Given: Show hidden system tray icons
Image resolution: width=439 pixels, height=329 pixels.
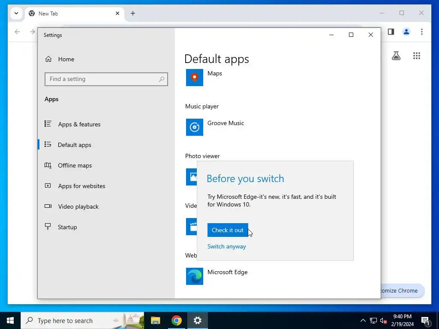Looking at the screenshot, I should point(363,320).
